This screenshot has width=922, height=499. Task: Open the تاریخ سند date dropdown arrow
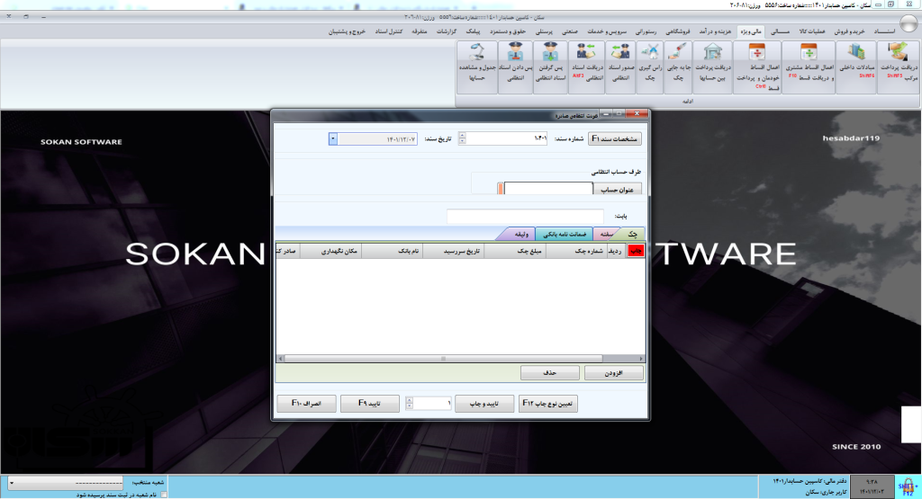(333, 139)
